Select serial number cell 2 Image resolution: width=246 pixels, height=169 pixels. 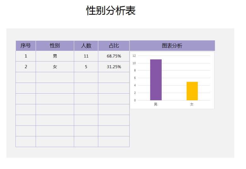pos(26,67)
